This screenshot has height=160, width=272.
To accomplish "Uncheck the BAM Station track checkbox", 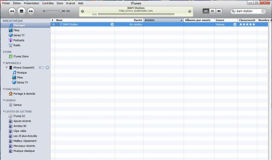I will click(57, 24).
